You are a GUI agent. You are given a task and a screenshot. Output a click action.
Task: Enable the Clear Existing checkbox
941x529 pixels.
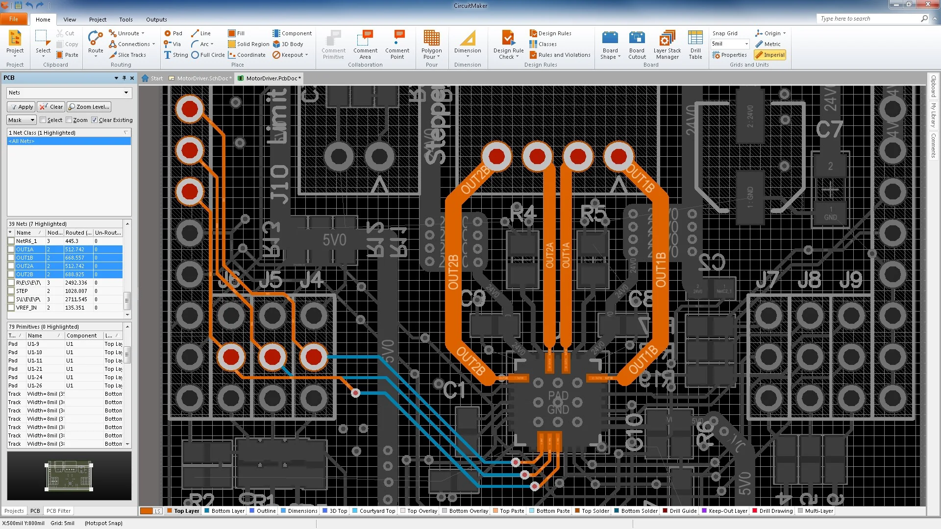[95, 120]
